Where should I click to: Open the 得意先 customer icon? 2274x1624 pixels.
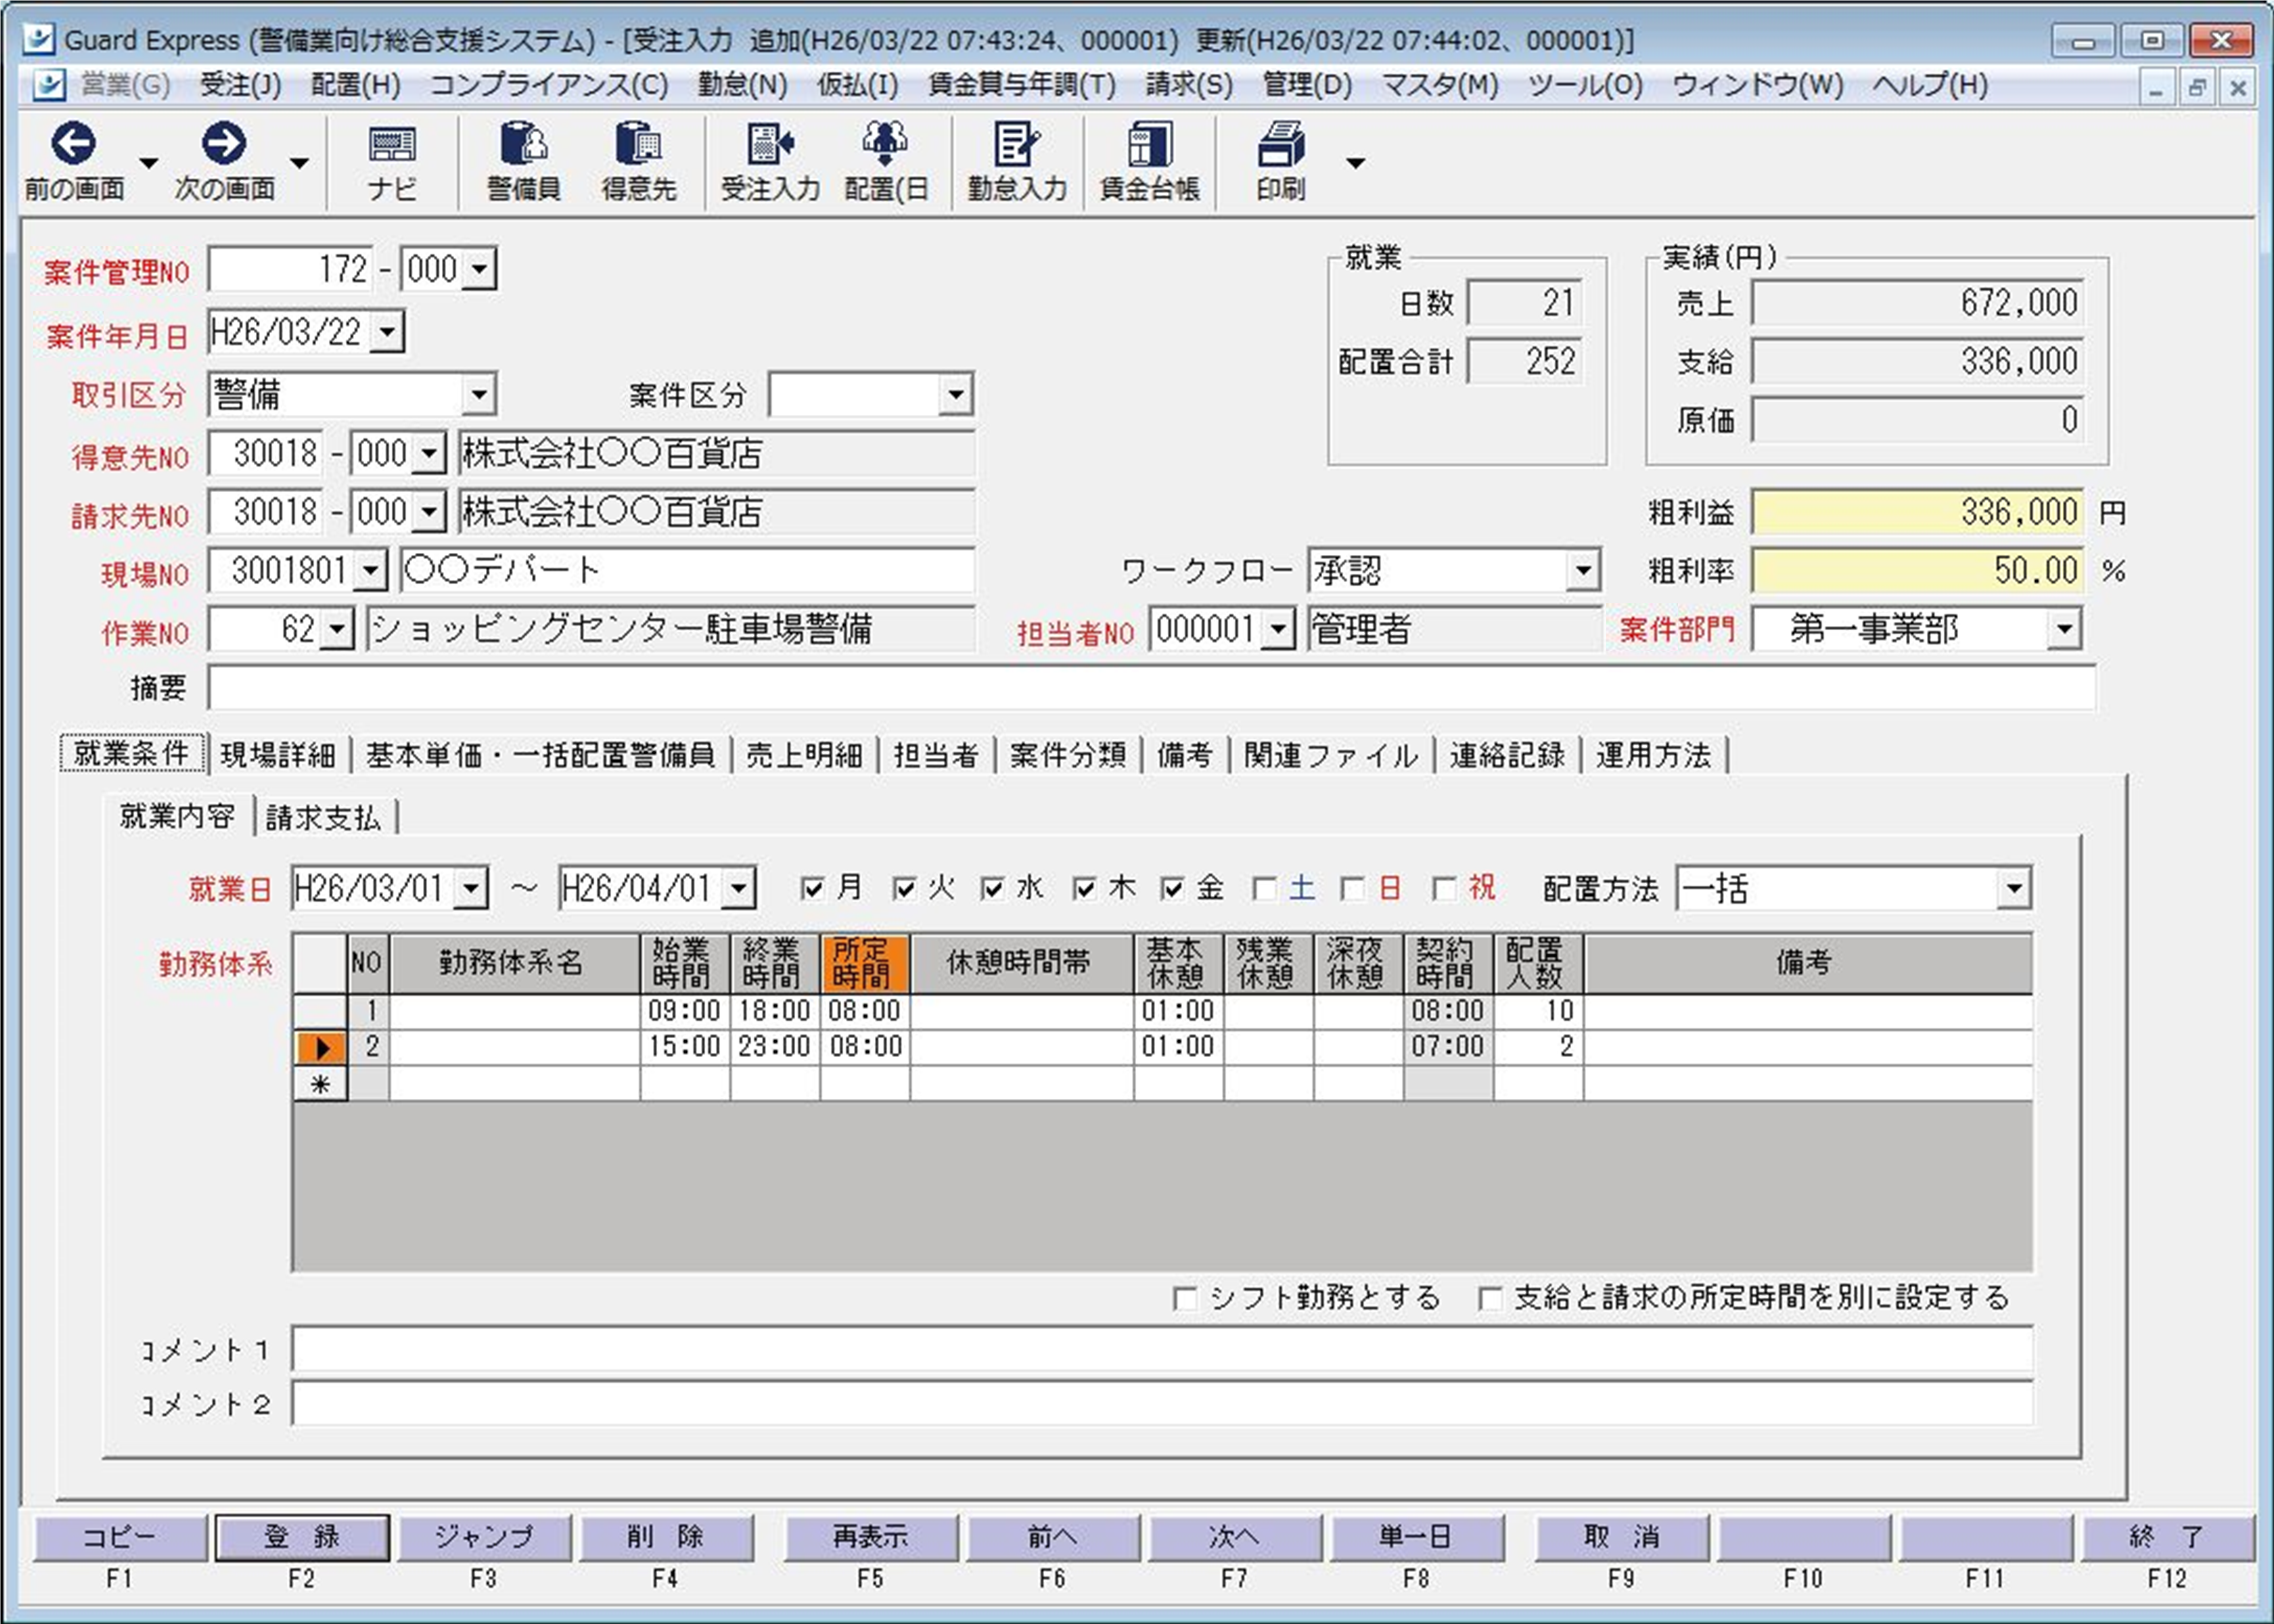tap(639, 145)
